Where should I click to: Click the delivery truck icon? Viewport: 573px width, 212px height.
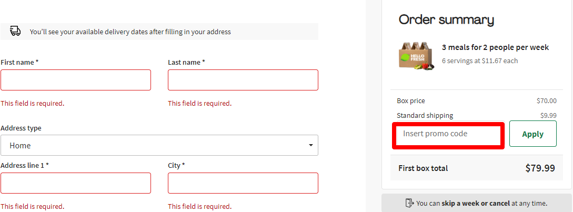click(15, 32)
